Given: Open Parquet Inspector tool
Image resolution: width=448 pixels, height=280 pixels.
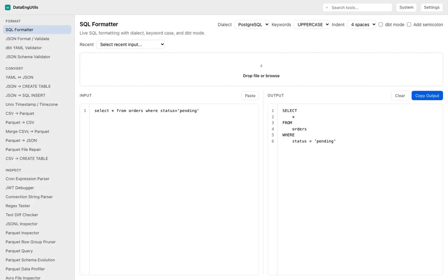Looking at the screenshot, I should [x=37, y=233].
